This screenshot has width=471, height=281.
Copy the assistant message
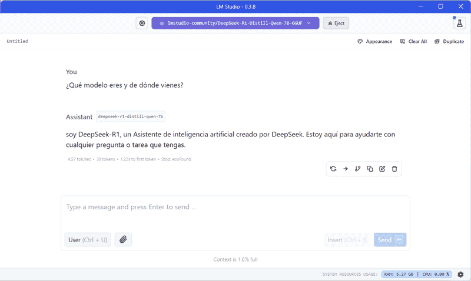click(x=370, y=169)
